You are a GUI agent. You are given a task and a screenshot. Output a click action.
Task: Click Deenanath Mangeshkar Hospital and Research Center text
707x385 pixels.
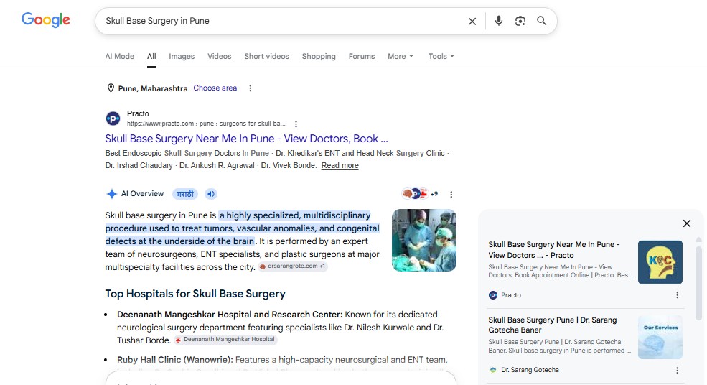(230, 315)
